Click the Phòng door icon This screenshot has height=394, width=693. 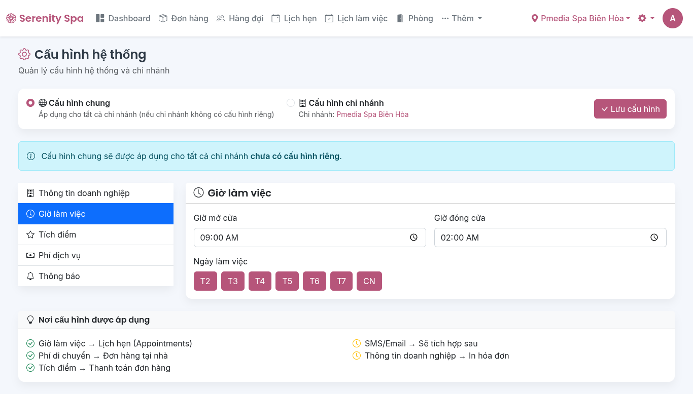400,18
